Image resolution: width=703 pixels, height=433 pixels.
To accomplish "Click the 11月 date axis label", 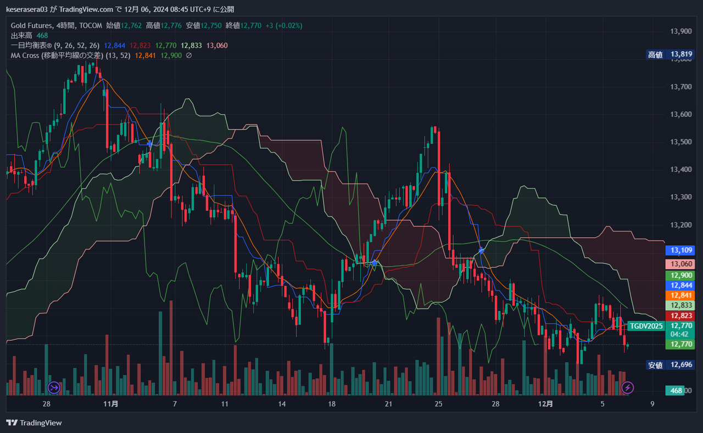I will click(111, 404).
